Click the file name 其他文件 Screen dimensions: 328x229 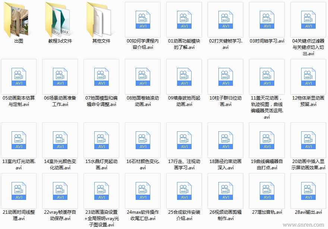click(101, 41)
